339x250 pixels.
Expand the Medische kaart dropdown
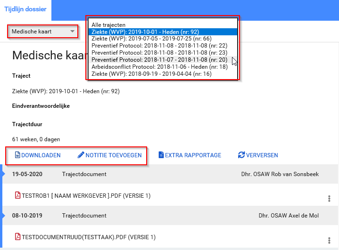tap(43, 32)
